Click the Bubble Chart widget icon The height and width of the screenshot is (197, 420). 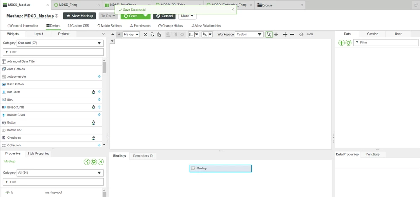[4, 115]
